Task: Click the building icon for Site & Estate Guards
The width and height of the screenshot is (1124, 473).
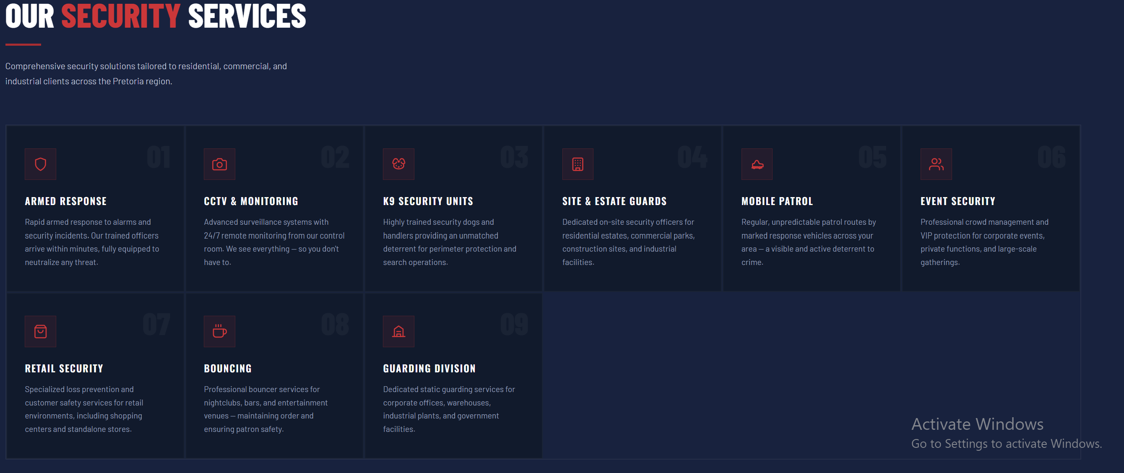Action: 578,164
